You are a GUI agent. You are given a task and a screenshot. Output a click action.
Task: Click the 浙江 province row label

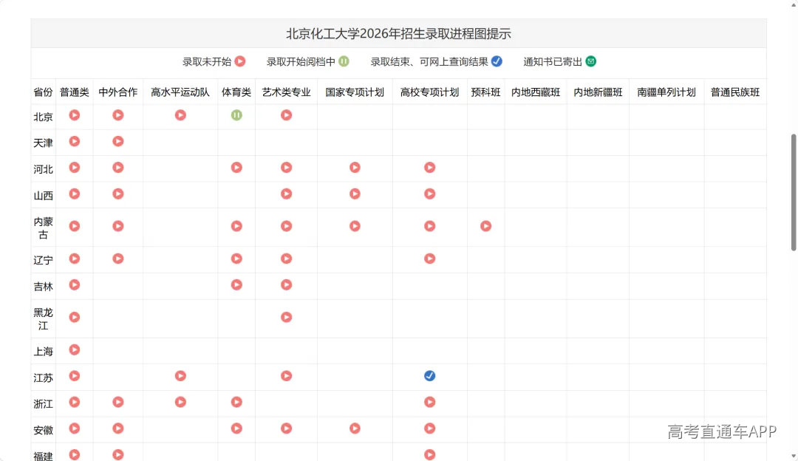click(x=44, y=404)
